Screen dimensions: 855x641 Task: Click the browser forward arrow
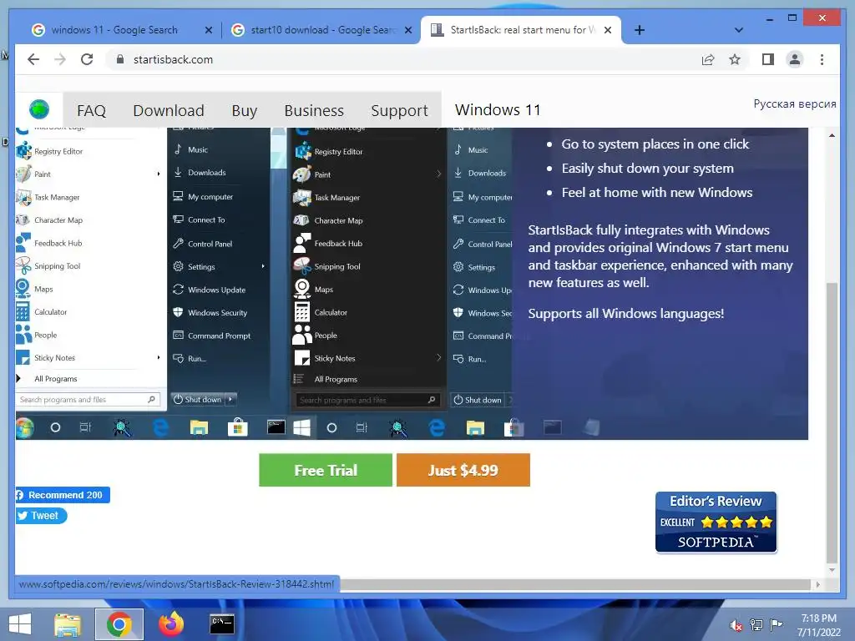[x=60, y=59]
